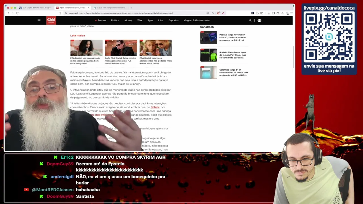
Task: Open Brave Rewards triangle icon
Action: click(223, 13)
